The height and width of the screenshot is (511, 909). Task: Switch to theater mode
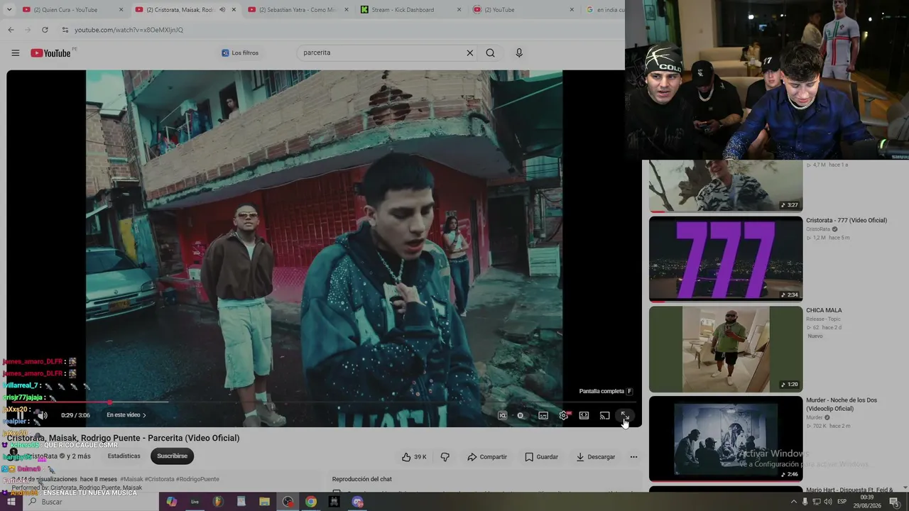coord(584,415)
